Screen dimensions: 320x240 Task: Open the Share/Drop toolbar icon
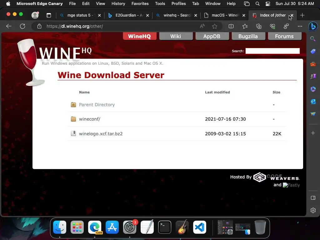(x=286, y=26)
